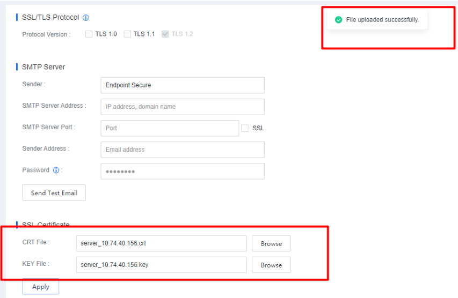Select KEY file field server_10.74.40.156.key
The image size is (458, 298).
(161, 265)
